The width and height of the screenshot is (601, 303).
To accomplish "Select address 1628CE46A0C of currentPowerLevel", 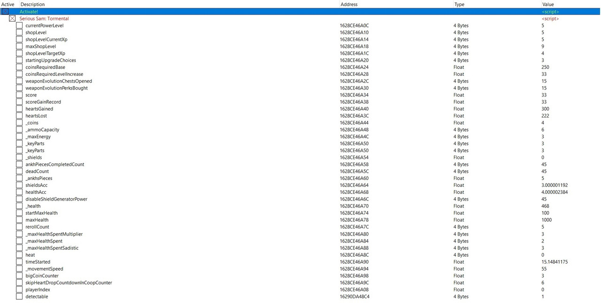I will (354, 25).
